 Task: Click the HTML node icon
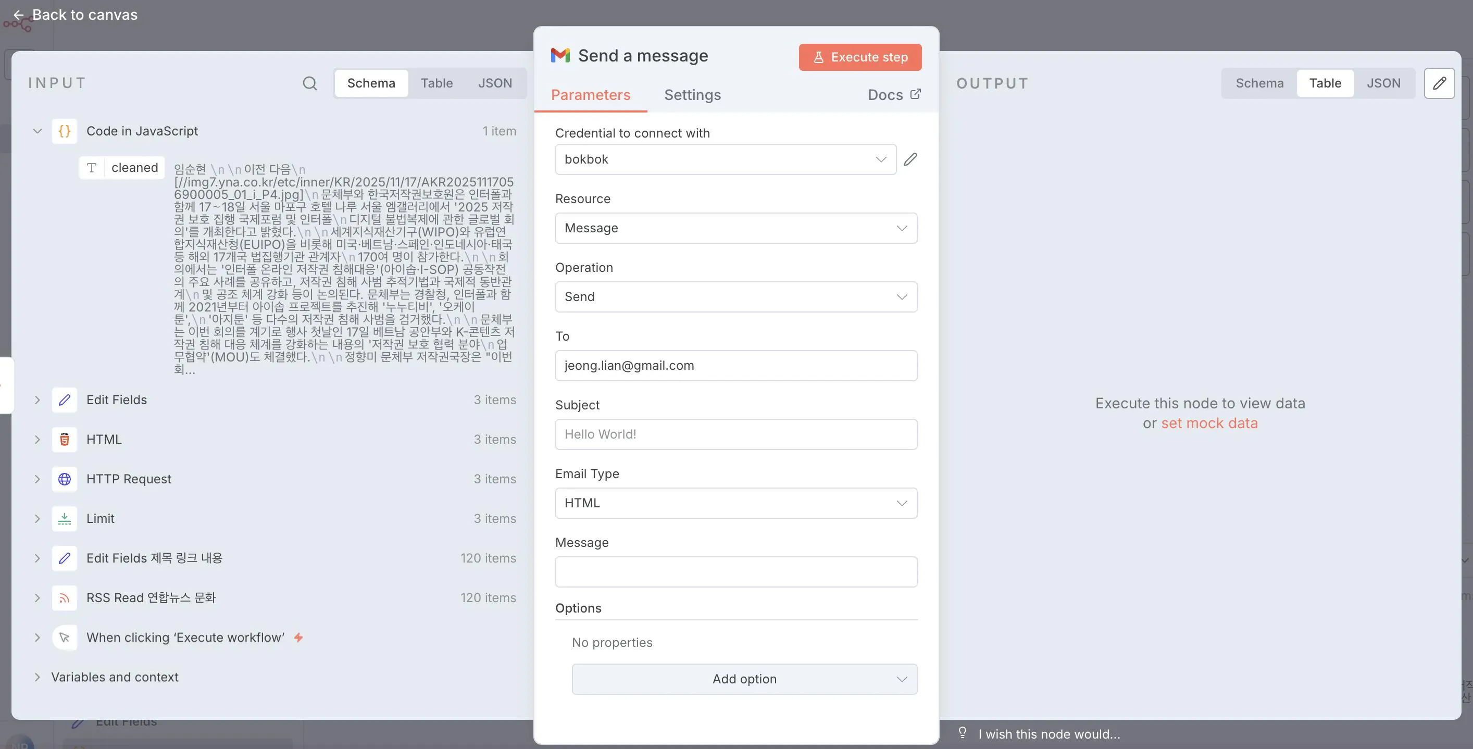65,440
